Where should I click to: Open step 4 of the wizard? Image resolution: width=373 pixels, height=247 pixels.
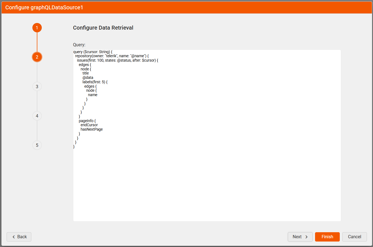tap(37, 116)
